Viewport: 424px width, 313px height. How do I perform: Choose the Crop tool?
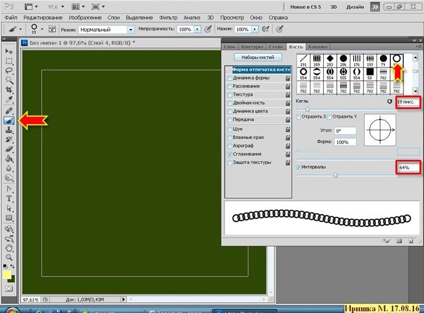[10, 89]
